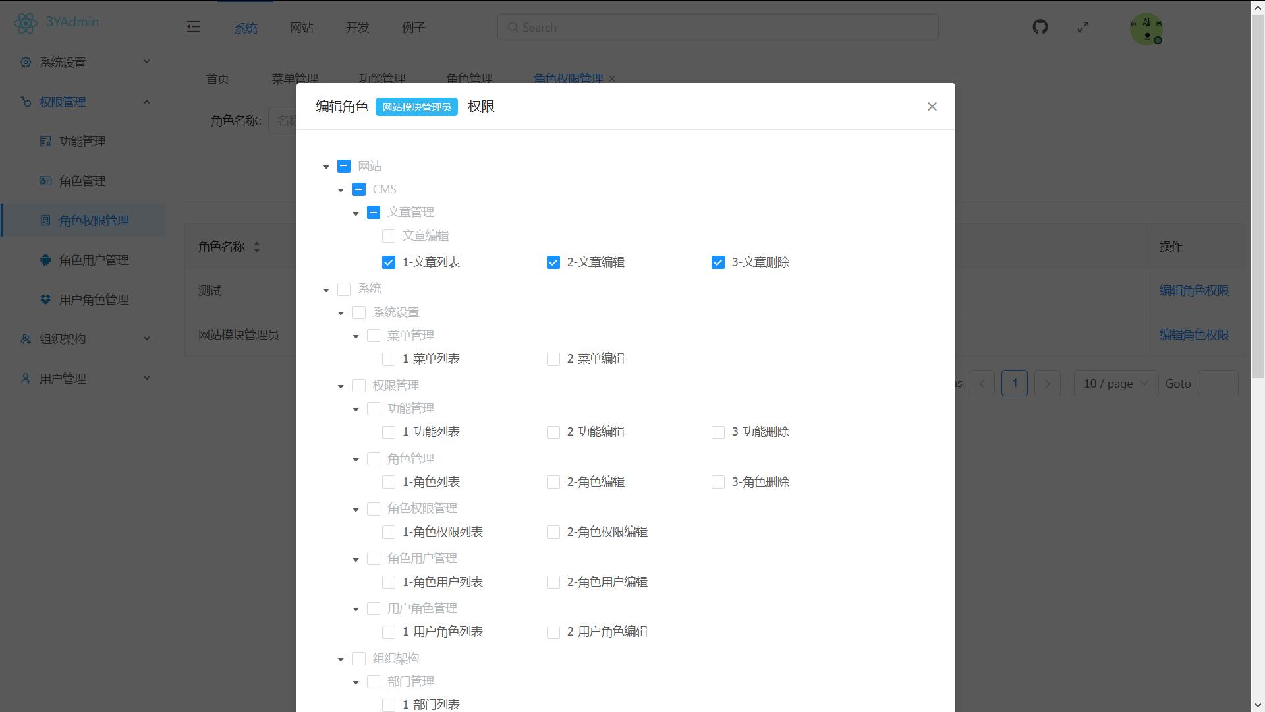Click the user avatar in header
This screenshot has height=712, width=1265.
click(1146, 29)
